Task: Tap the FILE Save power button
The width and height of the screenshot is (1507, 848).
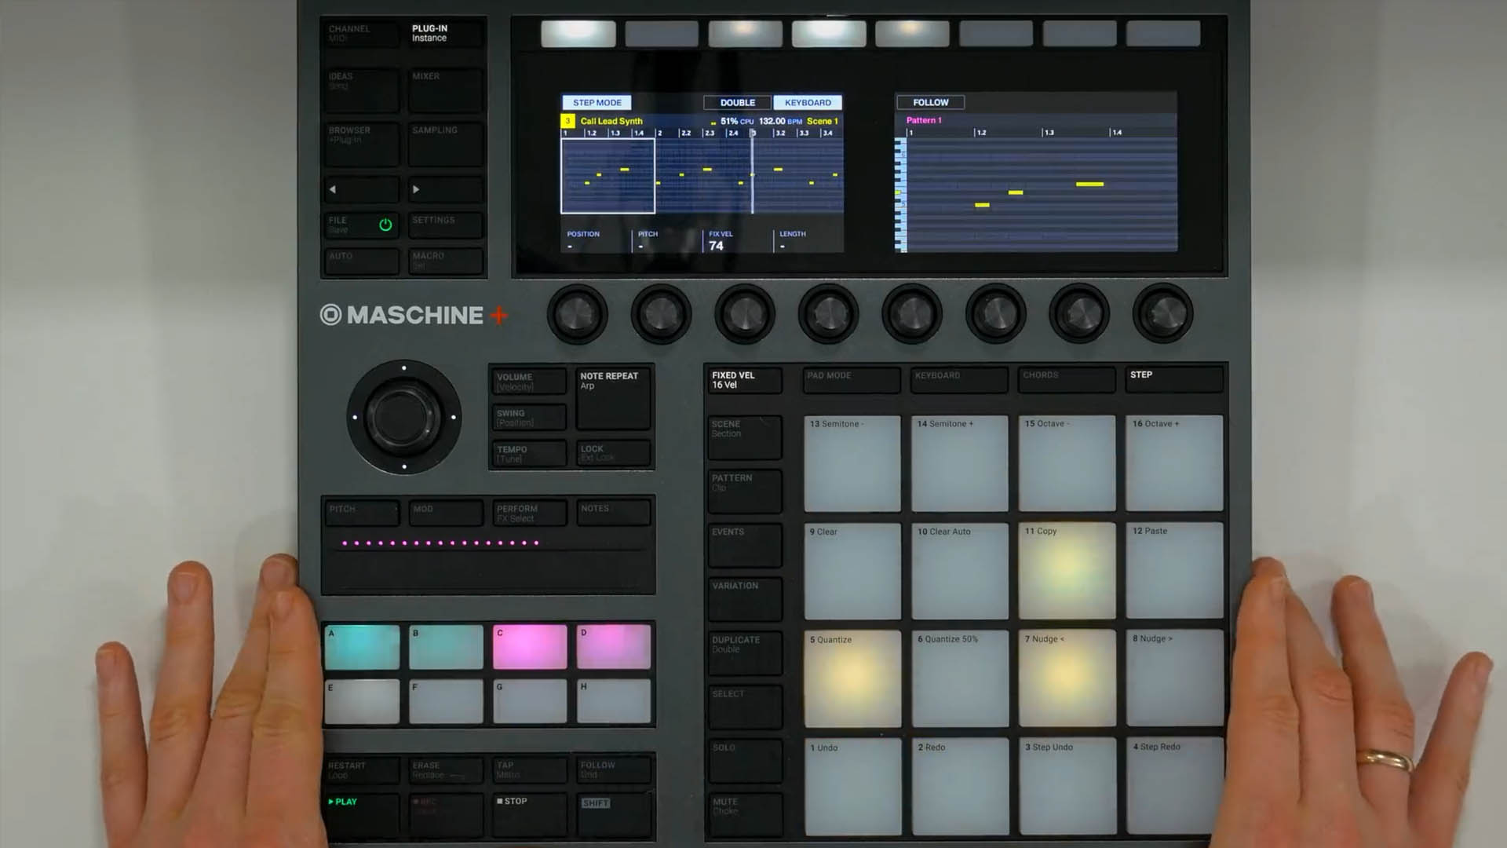Action: pos(361,225)
